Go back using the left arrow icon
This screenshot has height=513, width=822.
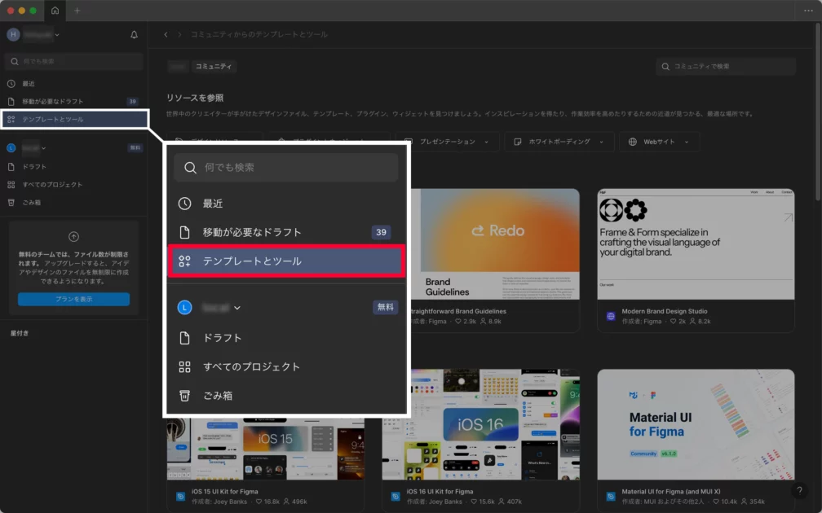point(166,35)
